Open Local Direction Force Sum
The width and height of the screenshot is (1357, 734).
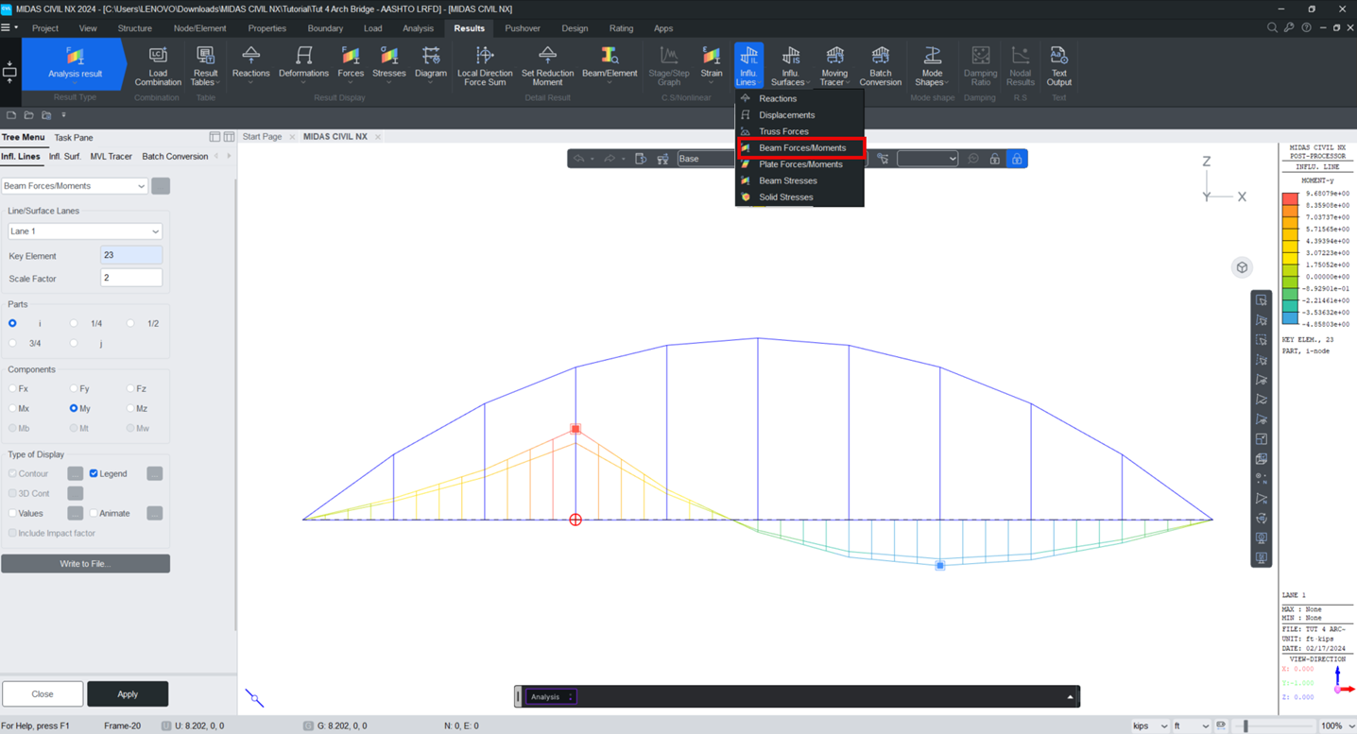click(485, 66)
